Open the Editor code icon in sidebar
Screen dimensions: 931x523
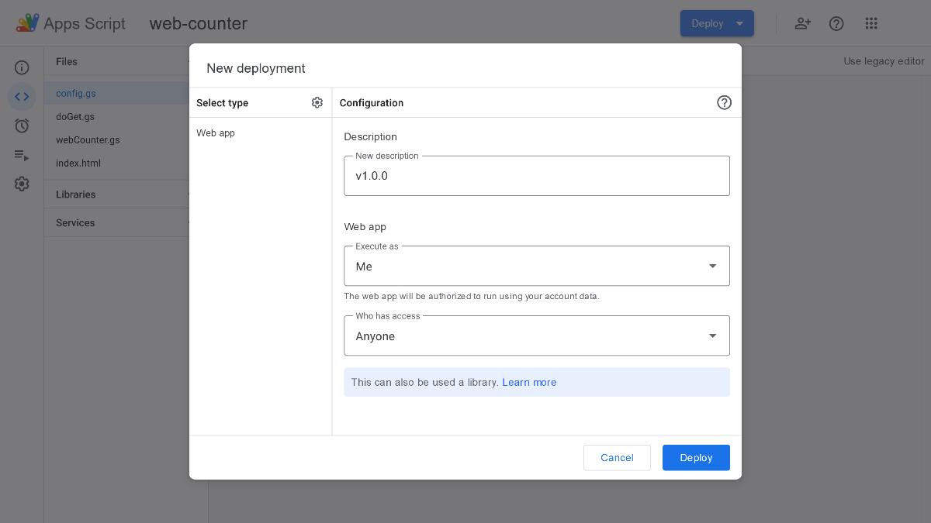[22, 97]
